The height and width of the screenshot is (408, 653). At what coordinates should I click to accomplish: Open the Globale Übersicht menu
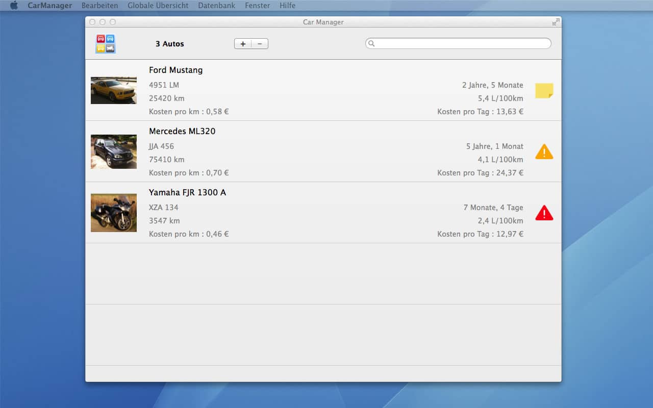pyautogui.click(x=158, y=6)
